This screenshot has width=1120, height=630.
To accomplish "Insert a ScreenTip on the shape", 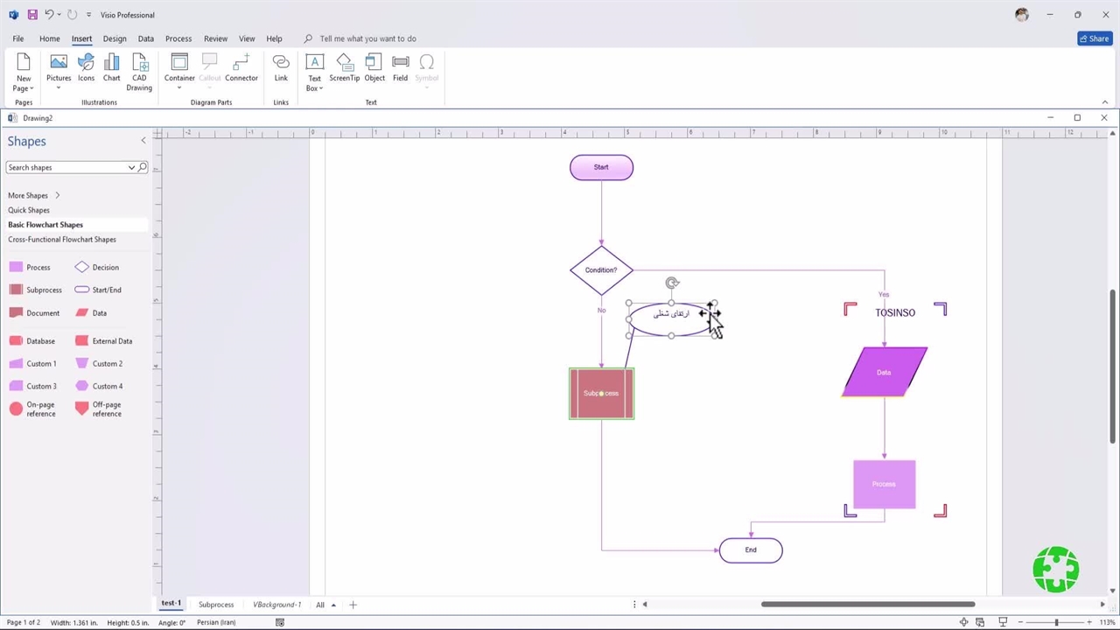I will (344, 68).
